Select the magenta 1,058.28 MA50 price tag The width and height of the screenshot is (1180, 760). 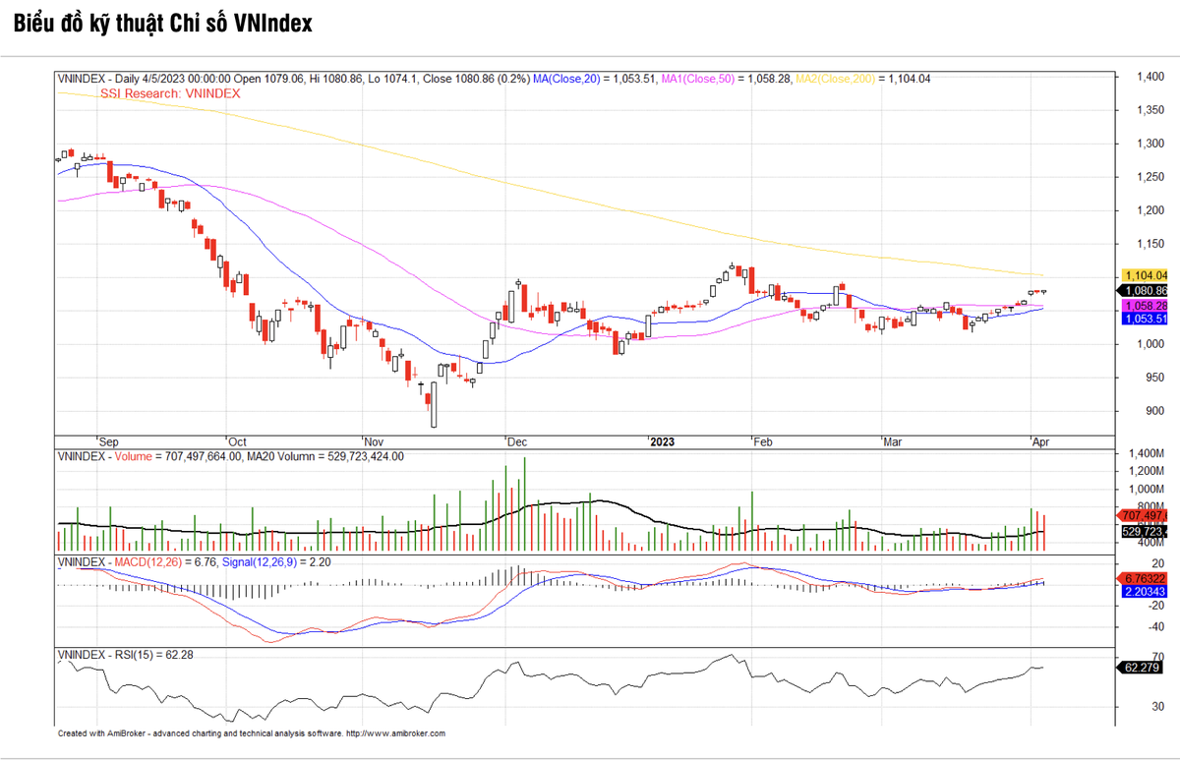coord(1145,306)
